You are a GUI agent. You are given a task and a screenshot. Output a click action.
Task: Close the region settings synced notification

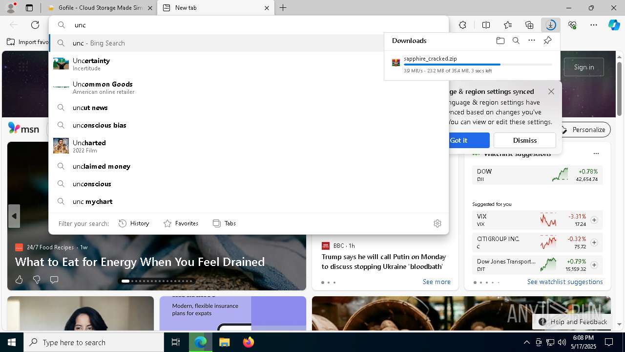551,91
